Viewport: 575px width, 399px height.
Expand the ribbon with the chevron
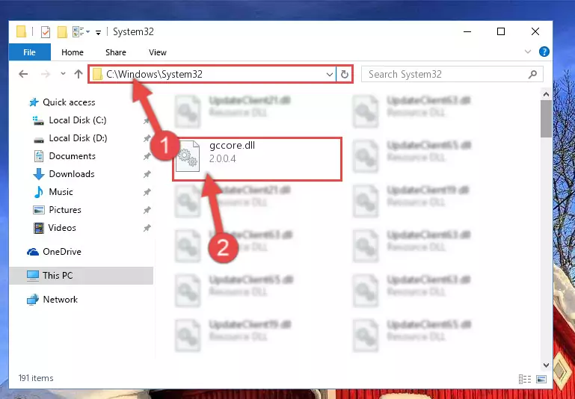pos(528,52)
